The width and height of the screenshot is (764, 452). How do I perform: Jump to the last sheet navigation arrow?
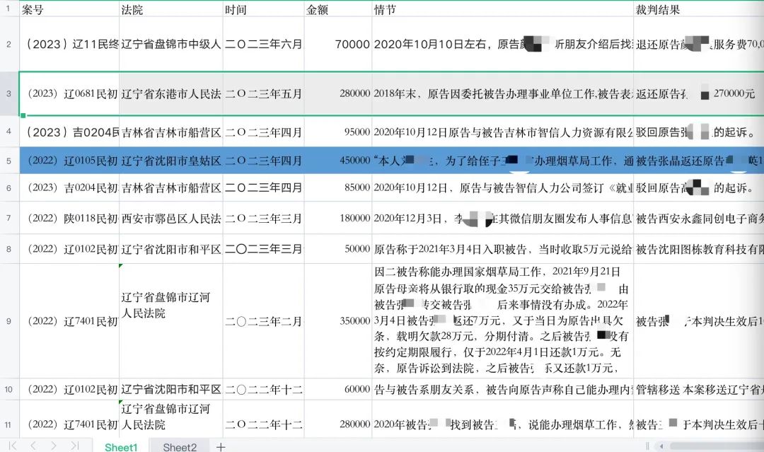pos(74,446)
